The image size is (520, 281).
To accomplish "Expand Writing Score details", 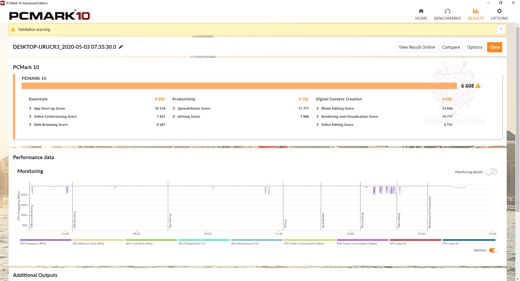I will (174, 116).
